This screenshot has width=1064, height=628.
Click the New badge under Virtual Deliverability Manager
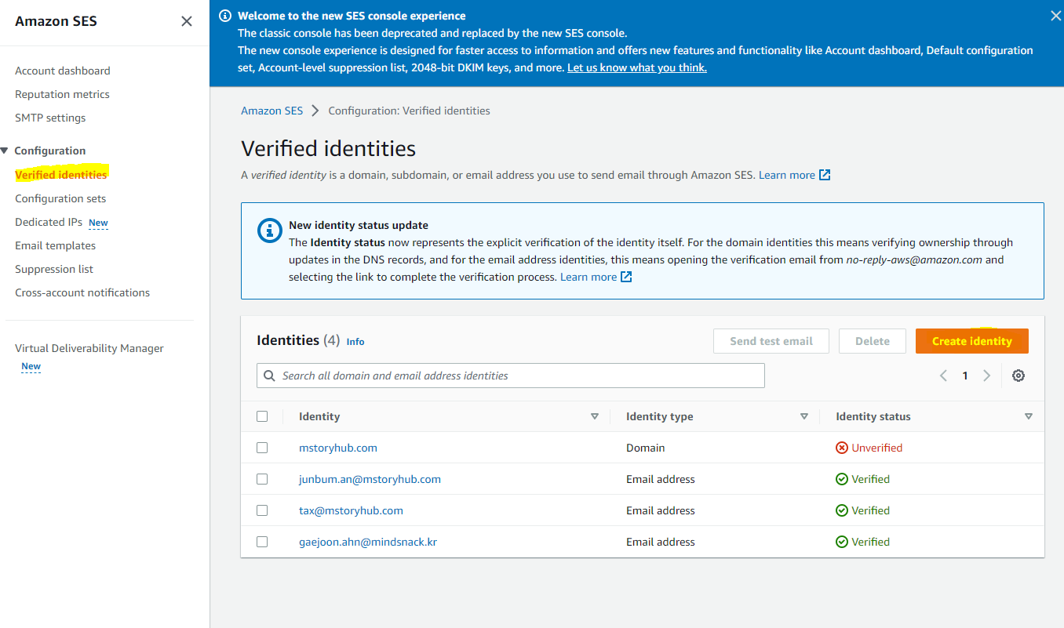(31, 366)
